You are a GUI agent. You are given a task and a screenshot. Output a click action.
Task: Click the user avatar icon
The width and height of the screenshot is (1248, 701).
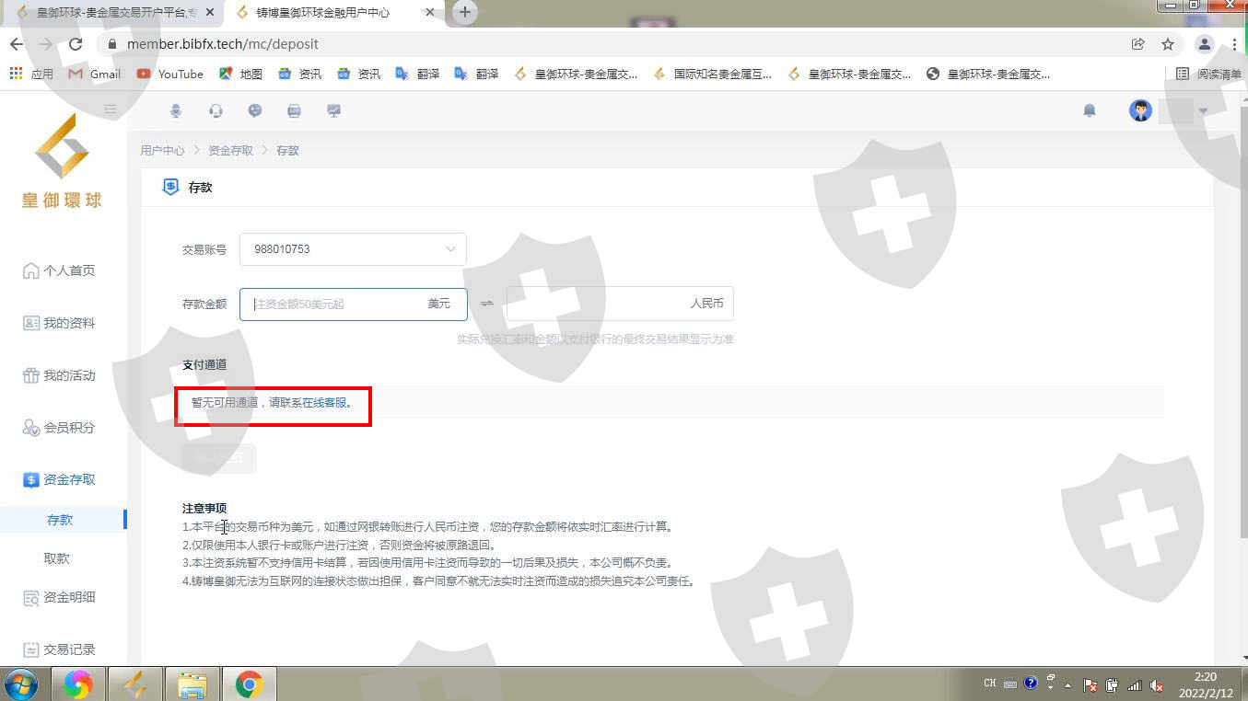tap(1140, 111)
